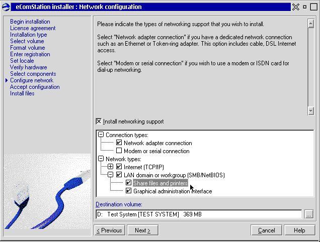This screenshot has width=320, height=242.
Task: Open the Accept configuration step
Action: point(35,87)
